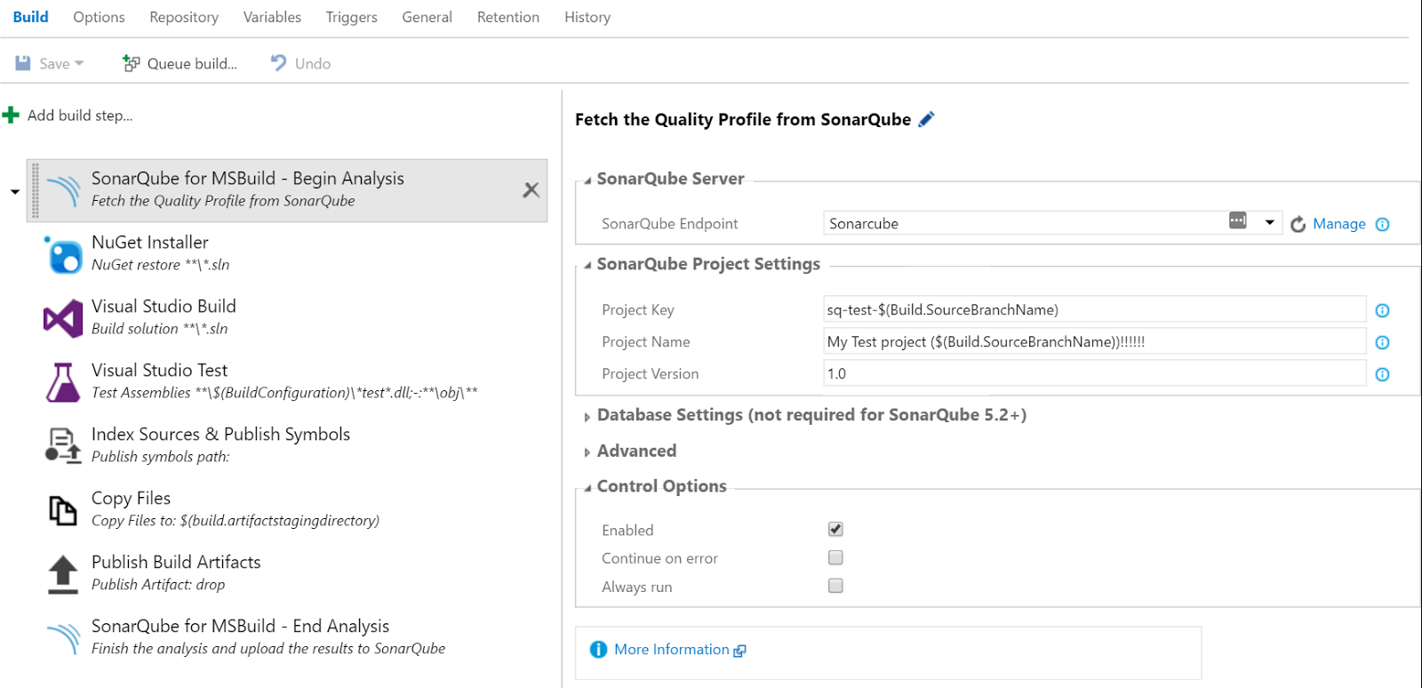Viewport: 1422px width, 688px height.
Task: Open the SonarQube Endpoint ellipsis icon
Action: coord(1237,220)
